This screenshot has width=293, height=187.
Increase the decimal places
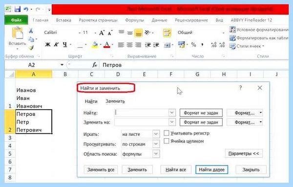(x=213, y=45)
